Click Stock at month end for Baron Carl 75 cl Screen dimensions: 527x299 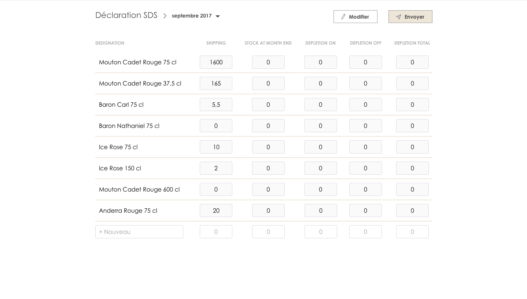tap(268, 105)
